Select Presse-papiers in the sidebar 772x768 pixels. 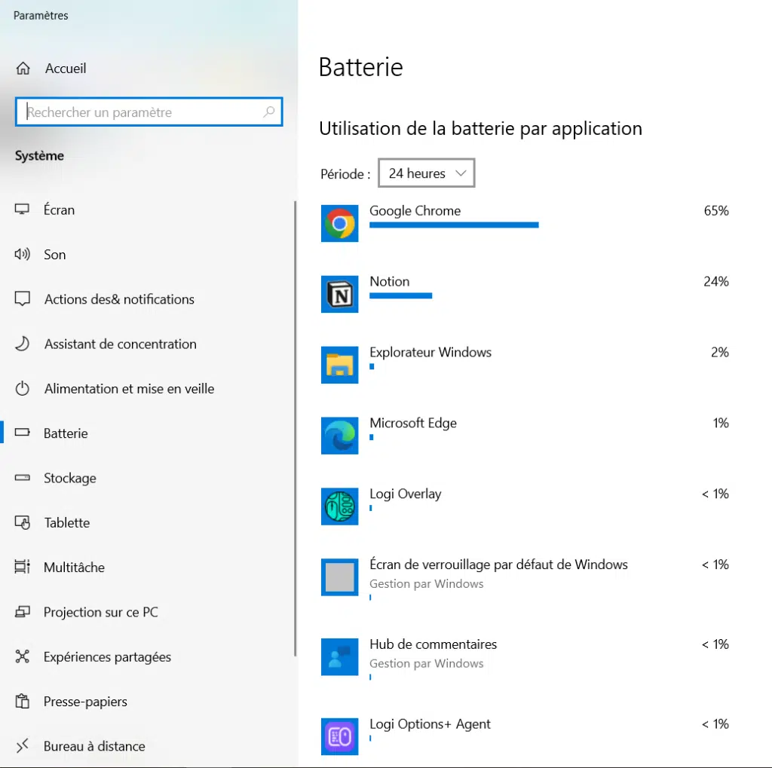tap(148, 701)
